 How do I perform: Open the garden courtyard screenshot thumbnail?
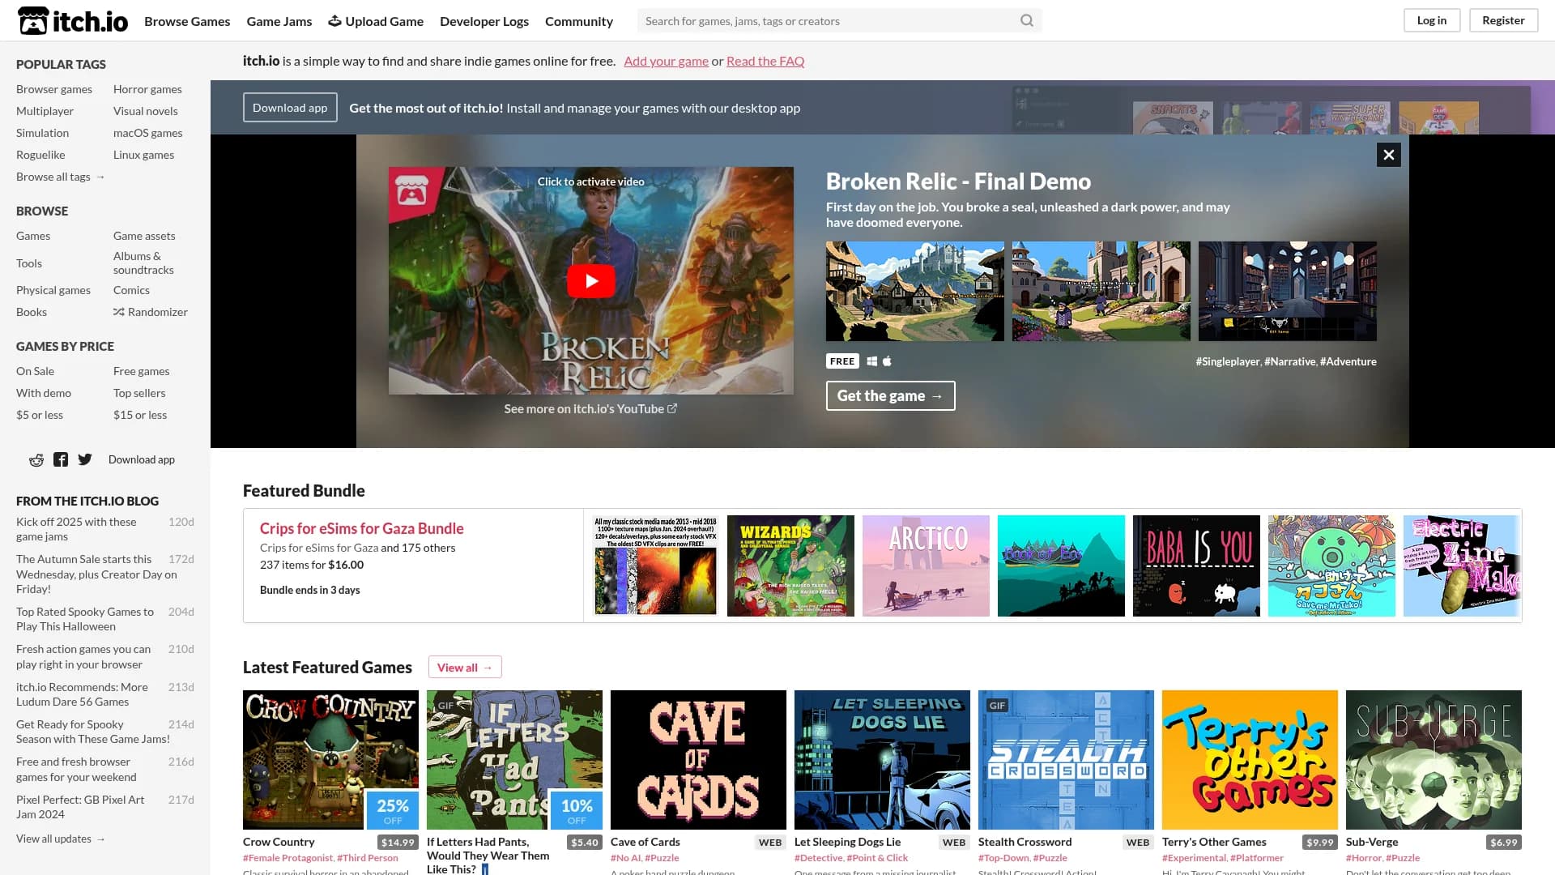point(1101,291)
